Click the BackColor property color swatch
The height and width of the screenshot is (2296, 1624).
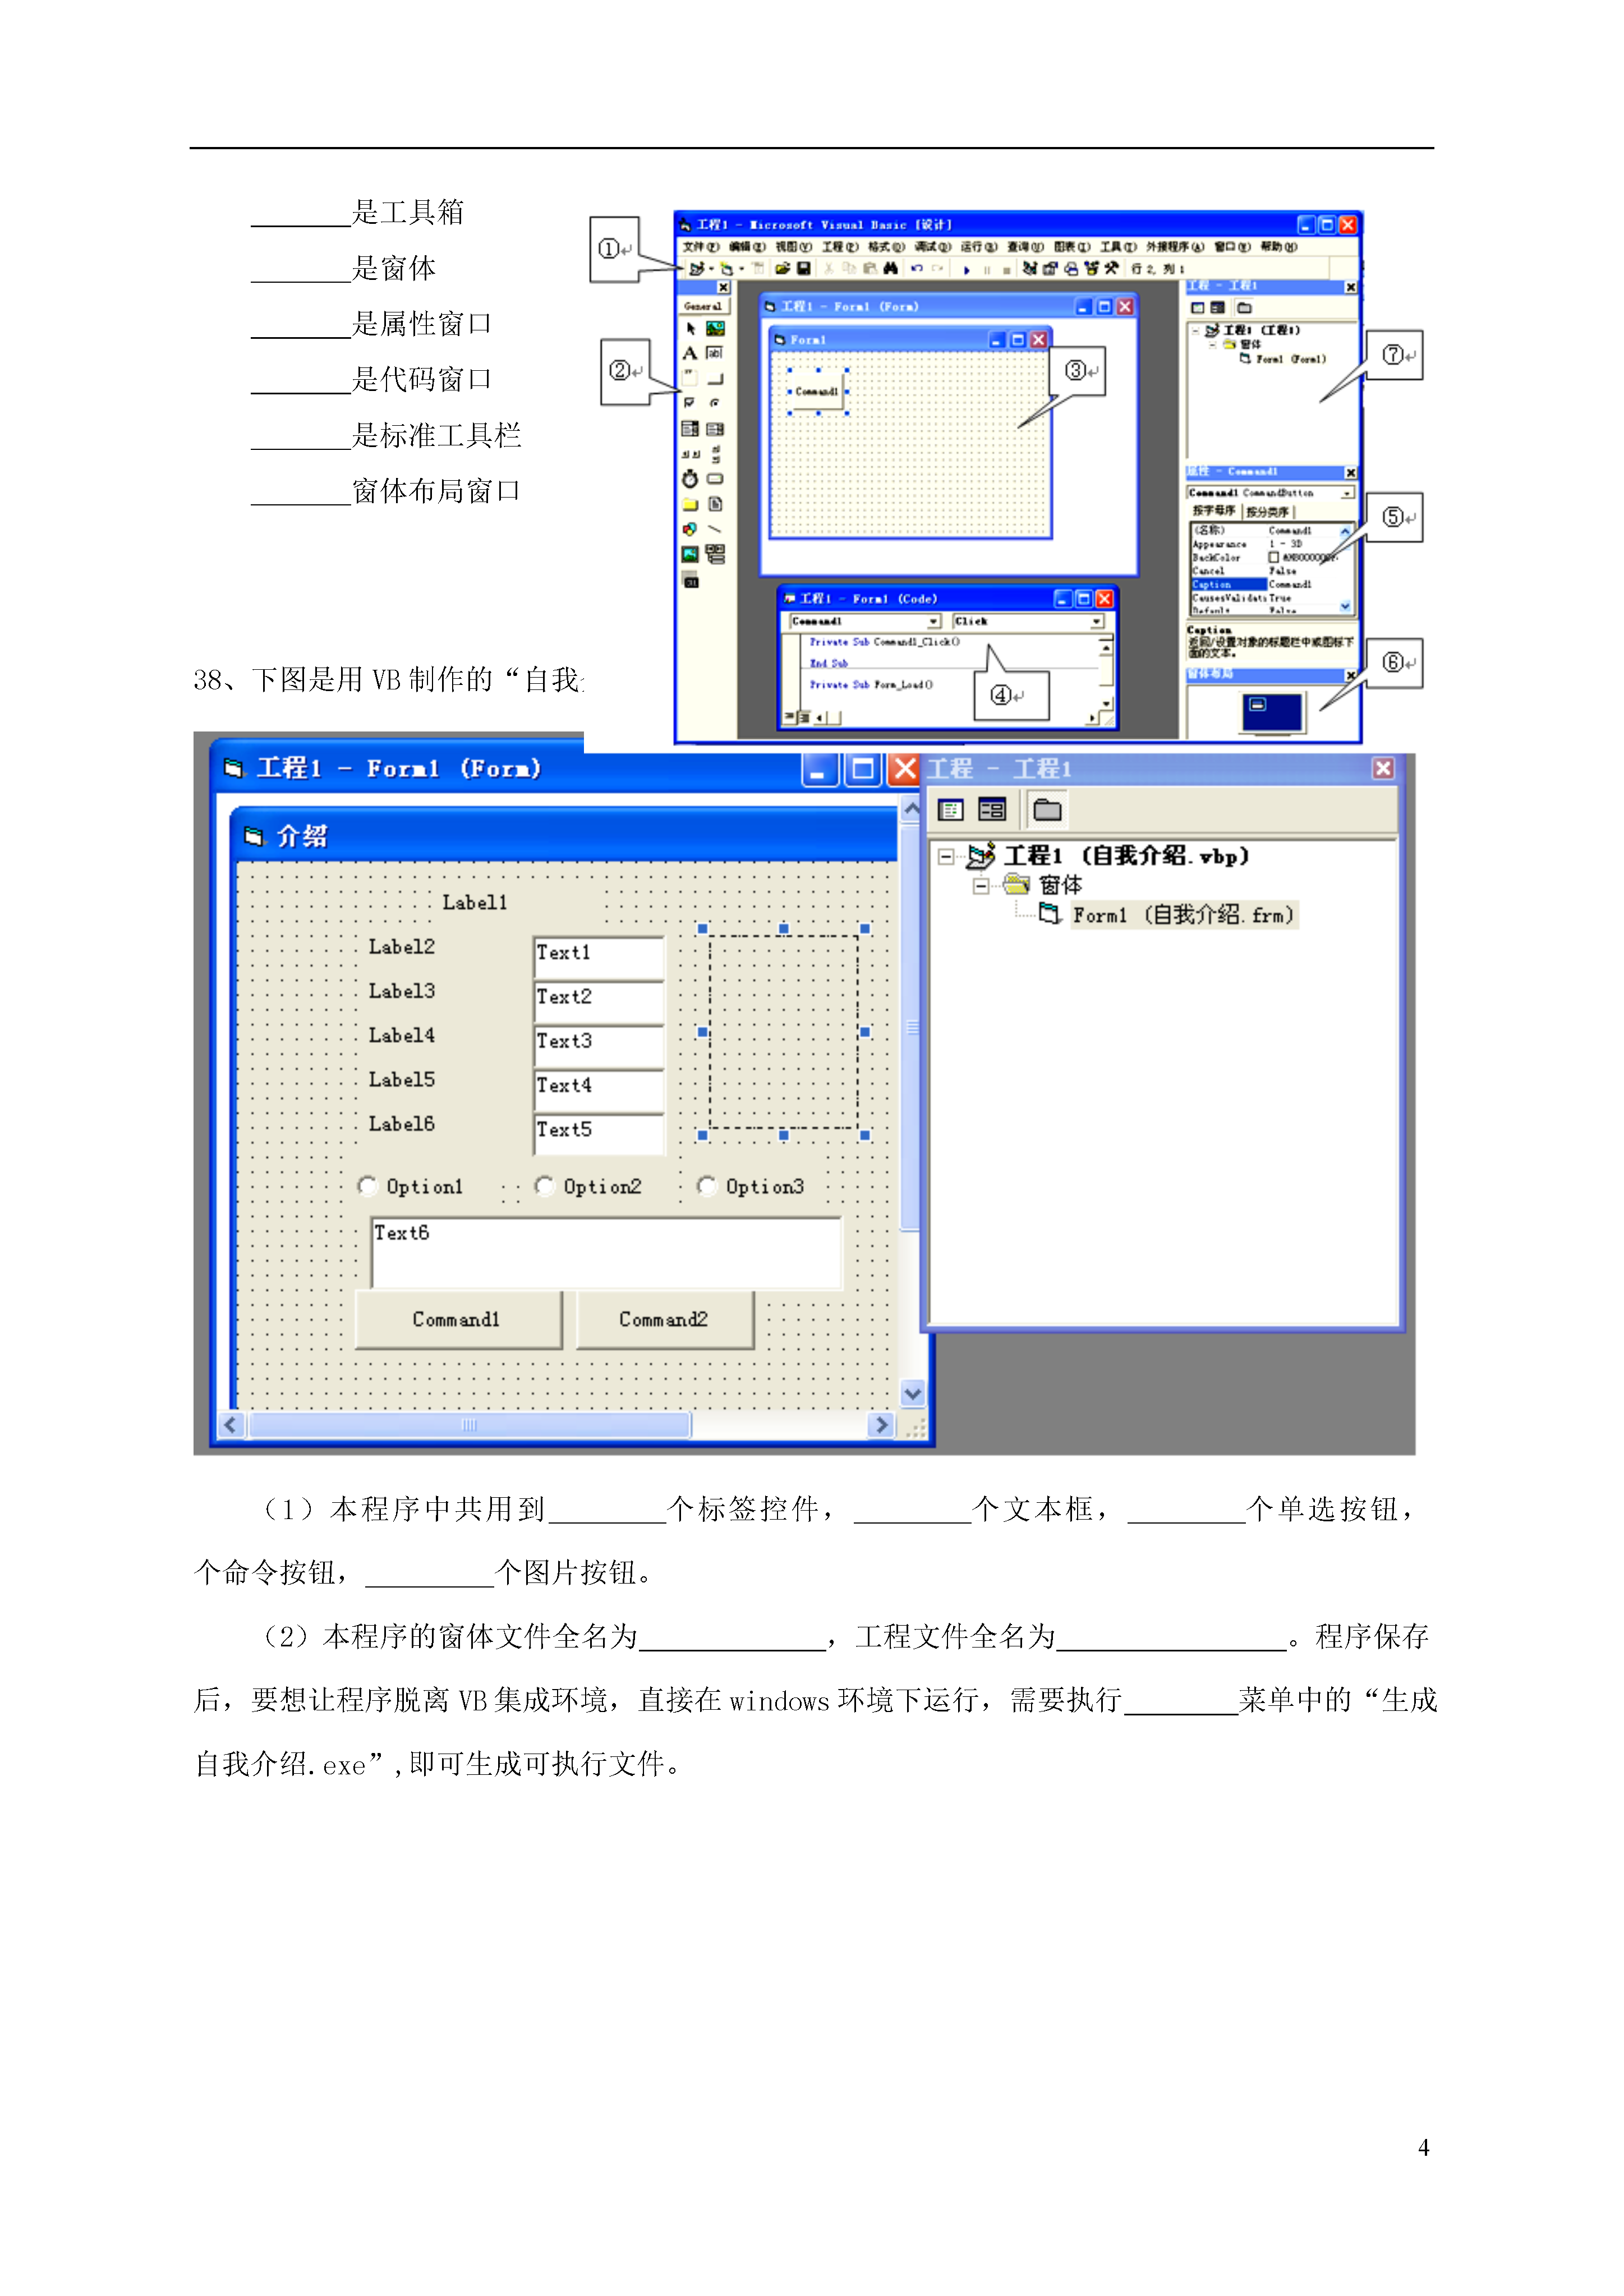pos(1274,557)
